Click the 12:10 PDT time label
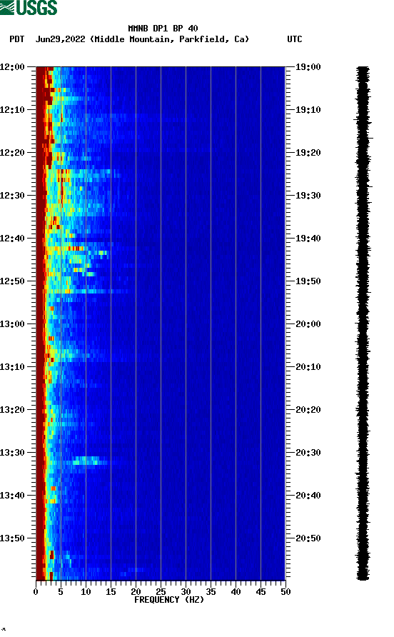Screen dimensions: 394x637 [x=12, y=110]
